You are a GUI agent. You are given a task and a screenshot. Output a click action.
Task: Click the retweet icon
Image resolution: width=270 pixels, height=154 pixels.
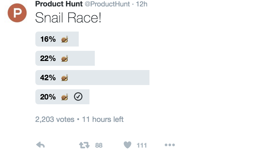[x=84, y=145]
